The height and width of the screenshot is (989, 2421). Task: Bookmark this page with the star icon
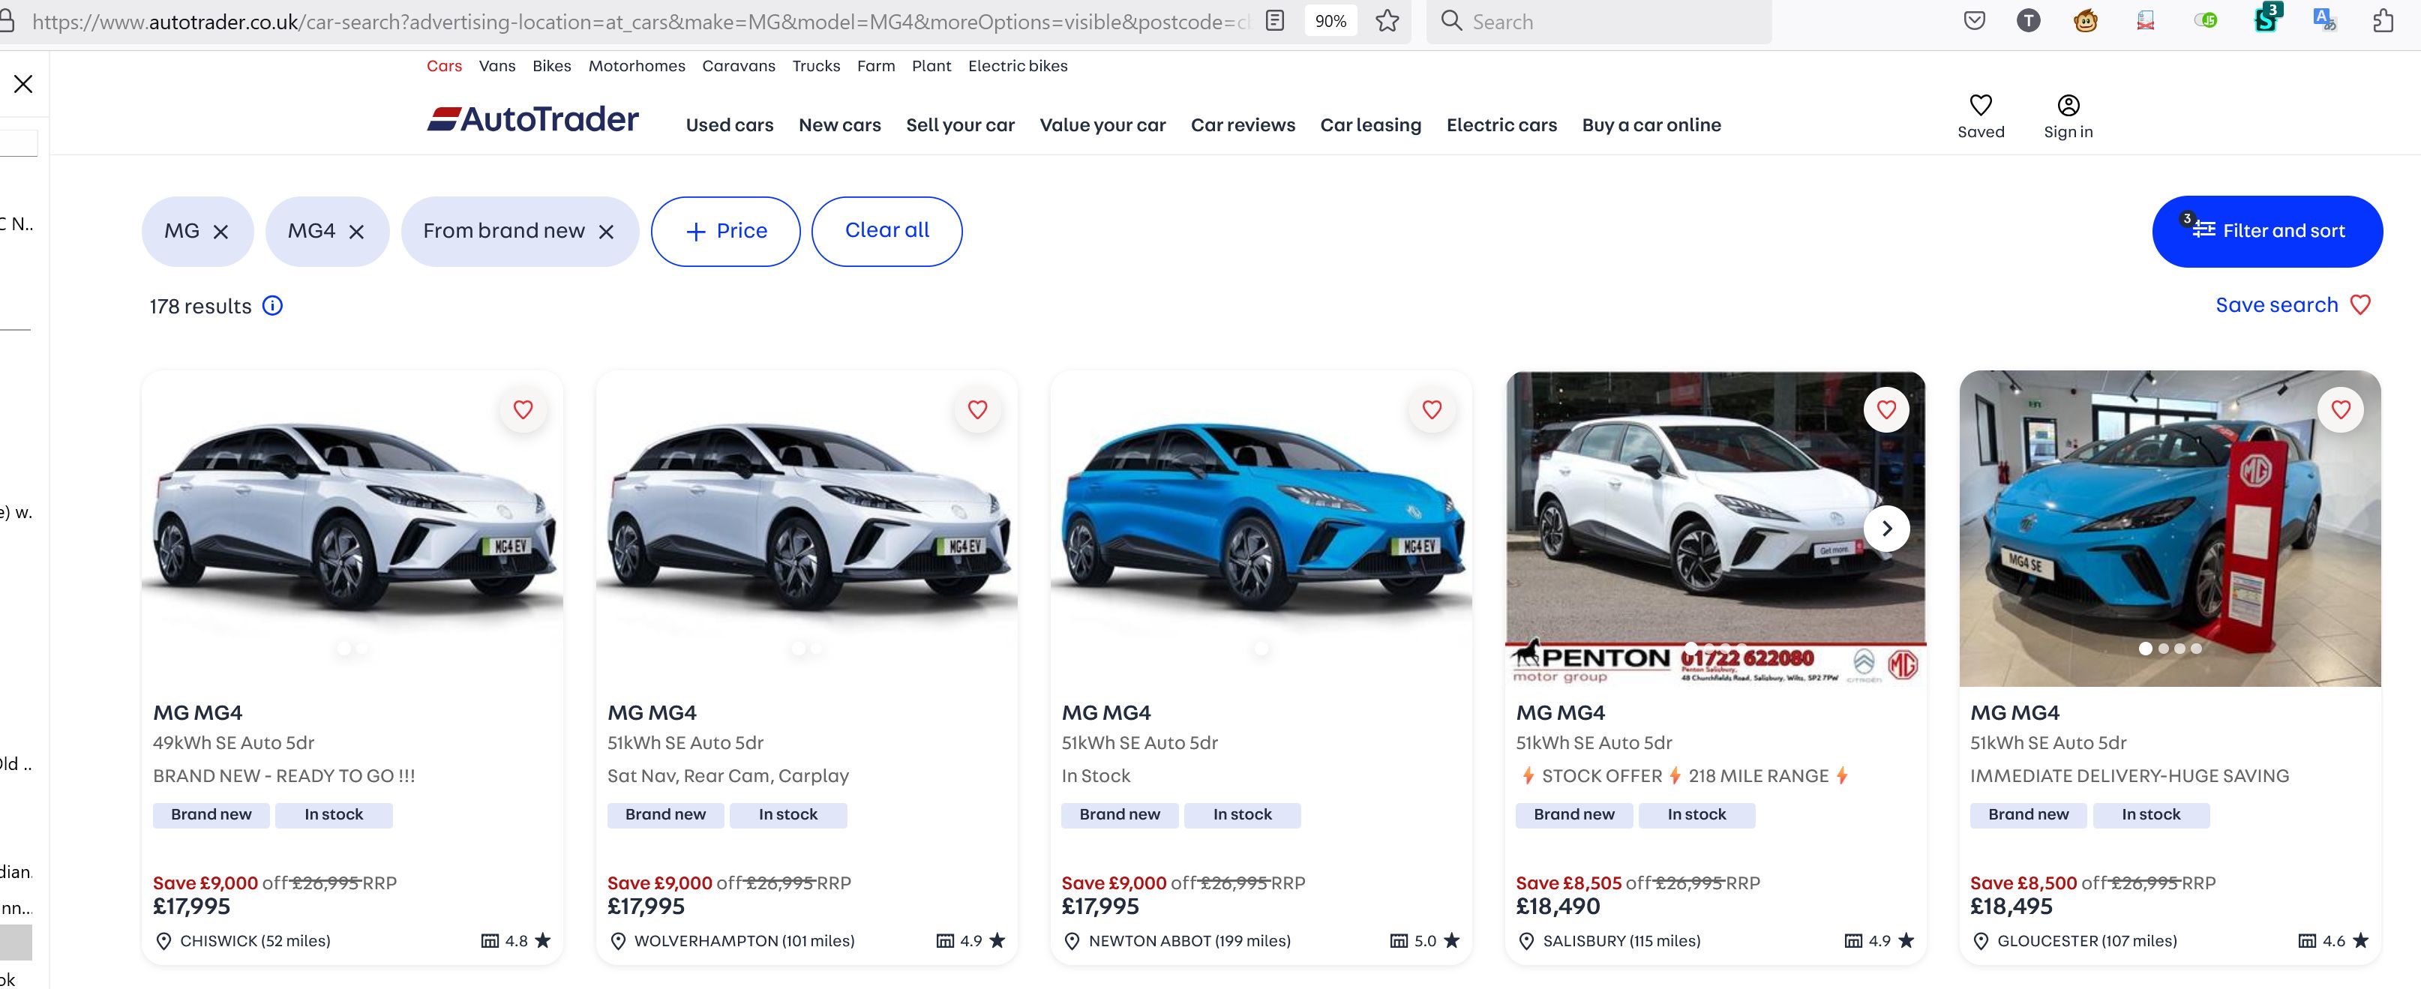(1387, 21)
